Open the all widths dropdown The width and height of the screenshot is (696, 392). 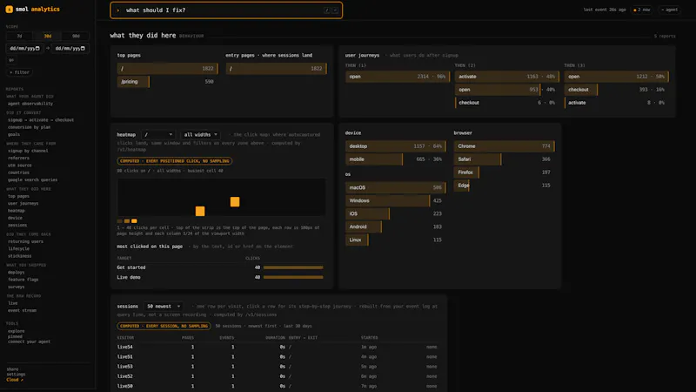point(201,135)
